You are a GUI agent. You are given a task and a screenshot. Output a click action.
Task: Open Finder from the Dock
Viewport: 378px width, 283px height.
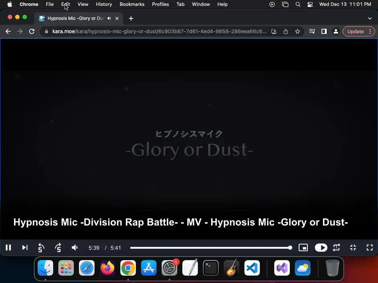(x=45, y=268)
